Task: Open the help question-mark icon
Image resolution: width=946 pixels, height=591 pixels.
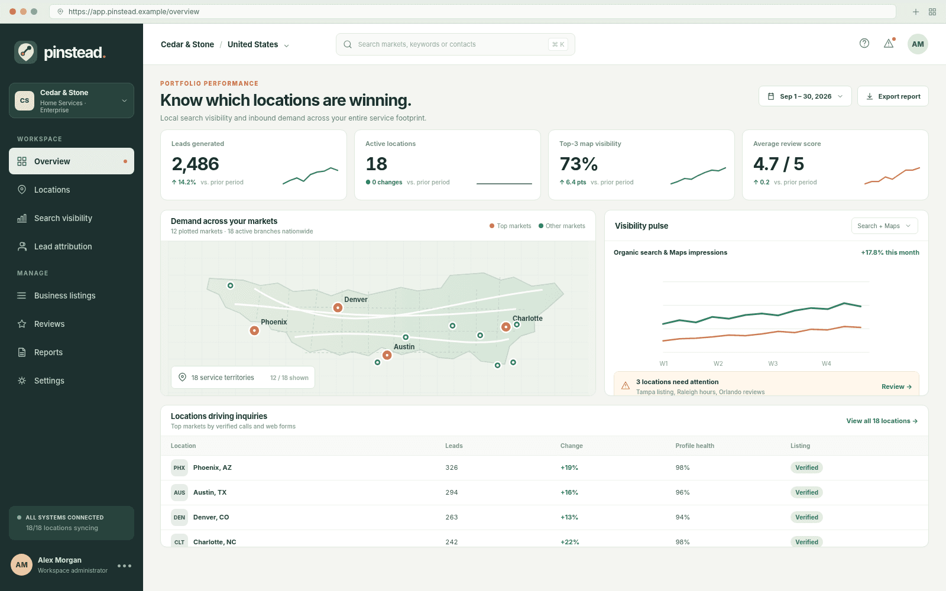Action: tap(864, 43)
